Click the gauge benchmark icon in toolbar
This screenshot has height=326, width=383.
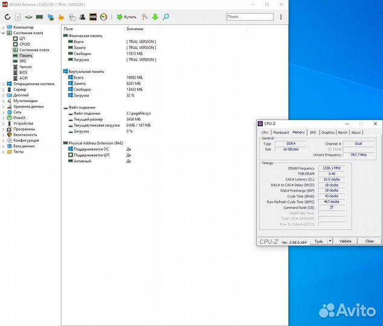click(x=103, y=17)
